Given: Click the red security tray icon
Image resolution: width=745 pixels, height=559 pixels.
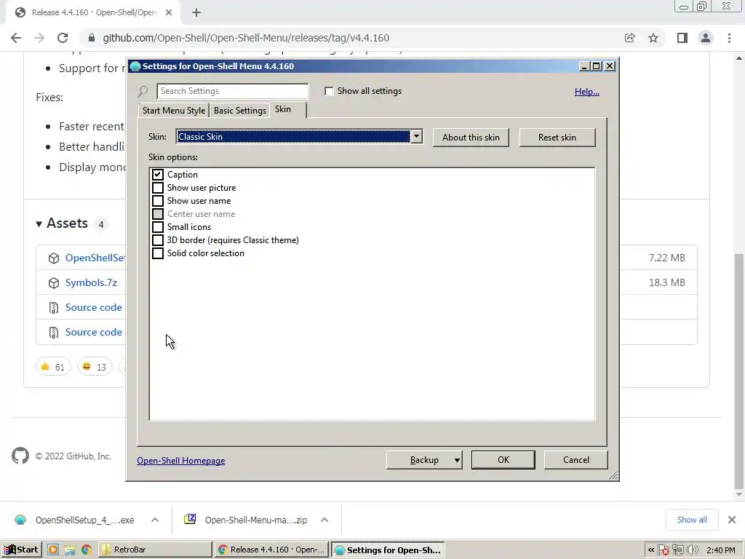Looking at the screenshot, I should click(x=664, y=550).
